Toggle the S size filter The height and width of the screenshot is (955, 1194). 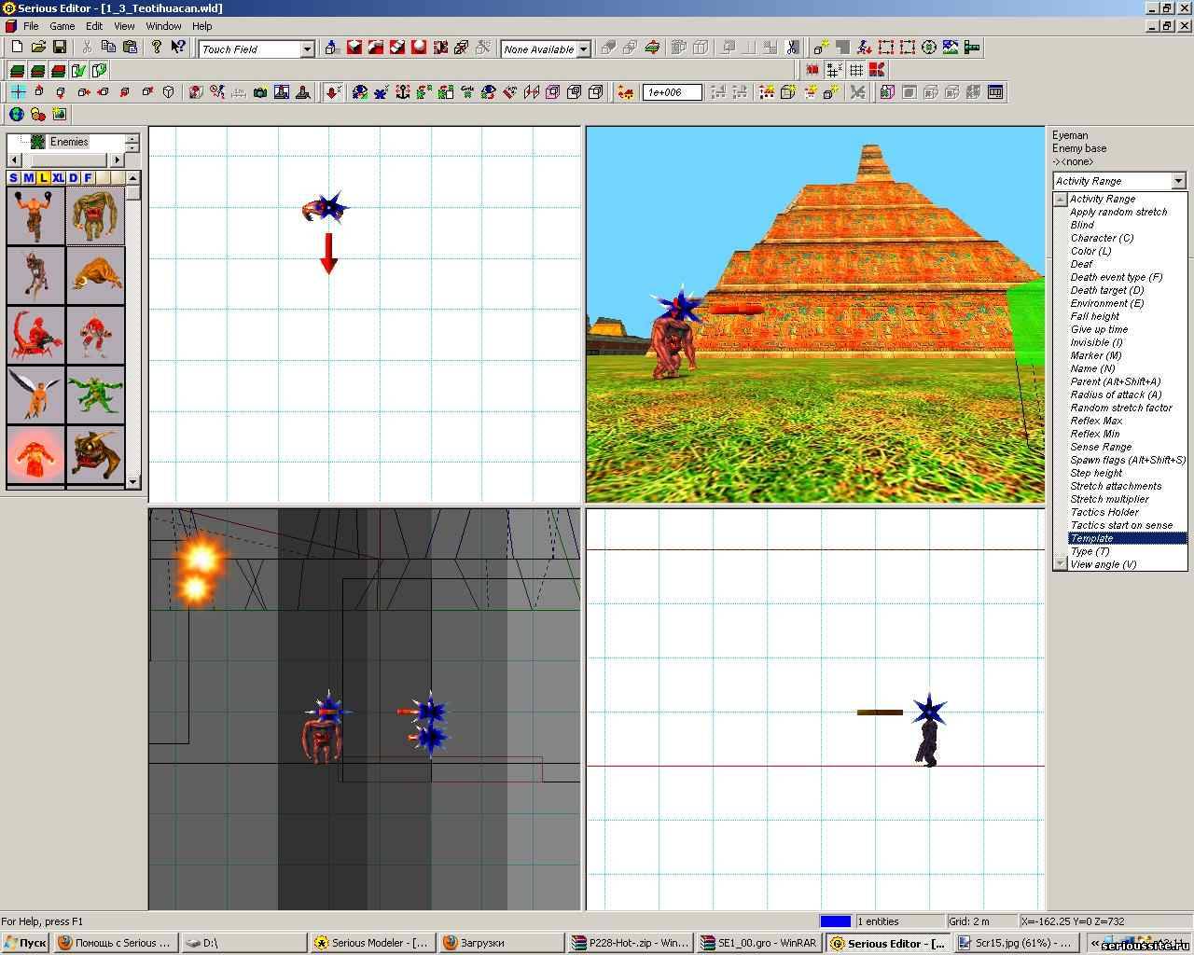pos(13,178)
